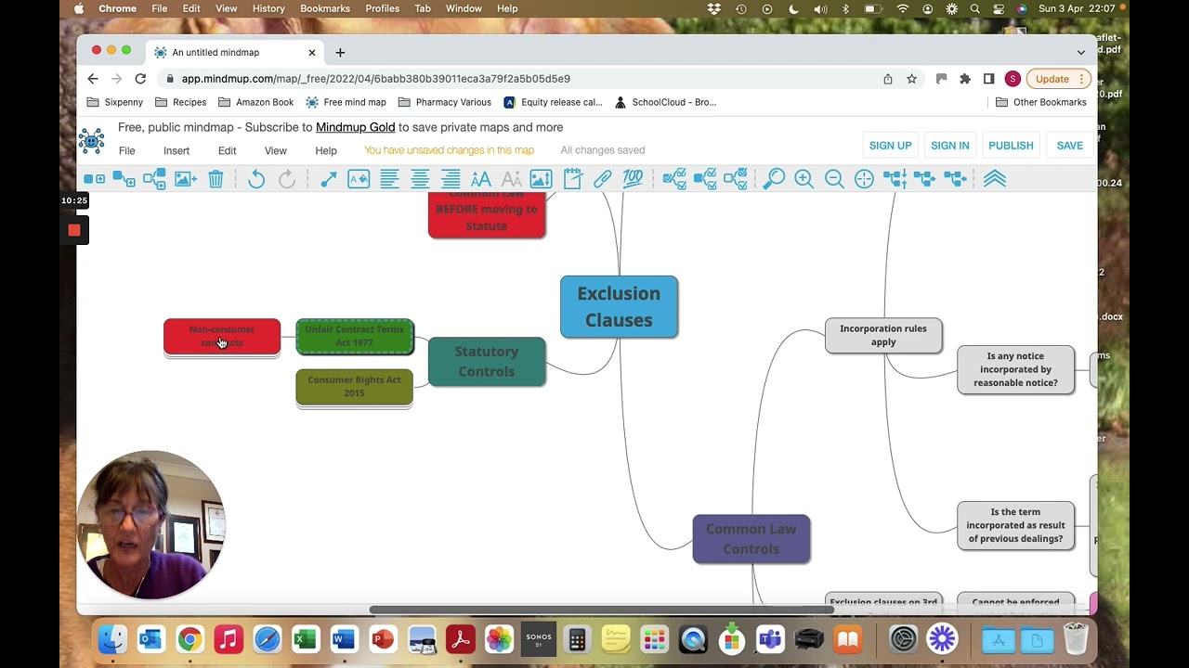1189x668 pixels.
Task: Open the Wi-Fi status menu
Action: (902, 8)
